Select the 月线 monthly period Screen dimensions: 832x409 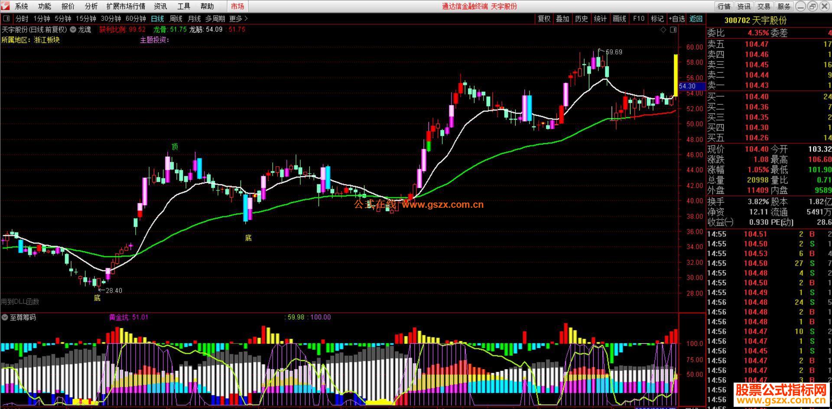click(x=194, y=19)
